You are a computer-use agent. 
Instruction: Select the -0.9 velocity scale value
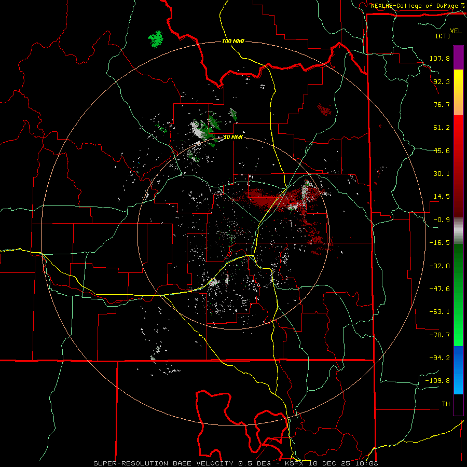coord(442,220)
